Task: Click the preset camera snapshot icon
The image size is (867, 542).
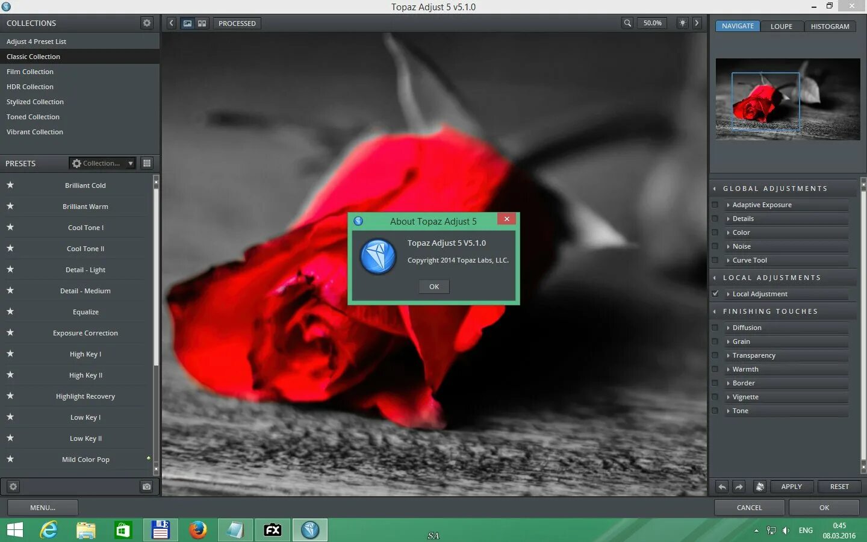Action: [146, 487]
